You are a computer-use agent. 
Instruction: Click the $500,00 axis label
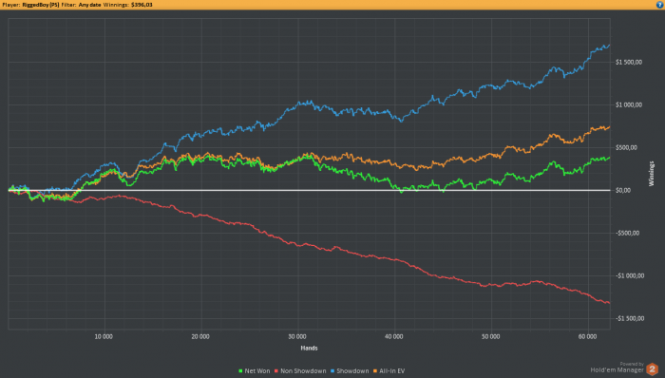click(x=626, y=148)
